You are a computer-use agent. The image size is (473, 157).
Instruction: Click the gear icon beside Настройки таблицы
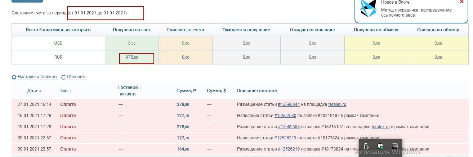[14, 77]
